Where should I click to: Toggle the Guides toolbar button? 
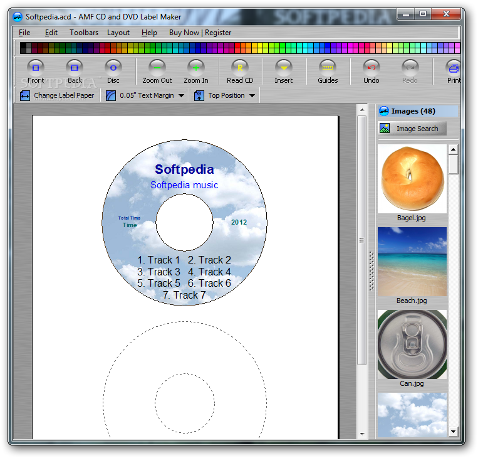(x=328, y=72)
